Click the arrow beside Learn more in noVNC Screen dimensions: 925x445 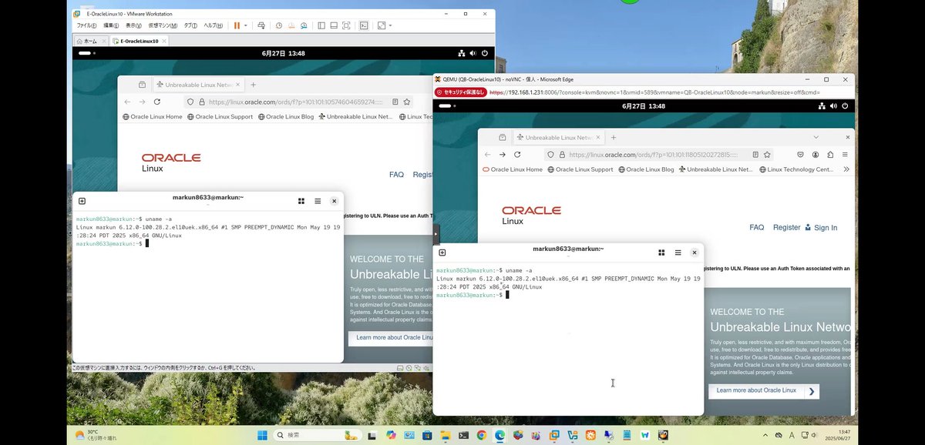[x=812, y=391]
